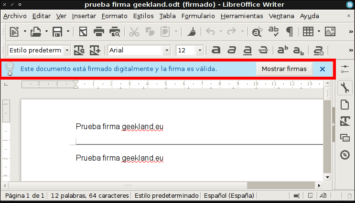This screenshot has height=203, width=355.
Task: Run the spelling check icon
Action: (x=273, y=31)
